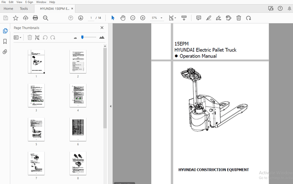Open thumbnails options menu dropdown
293x184 pixels.
pyautogui.click(x=17, y=38)
